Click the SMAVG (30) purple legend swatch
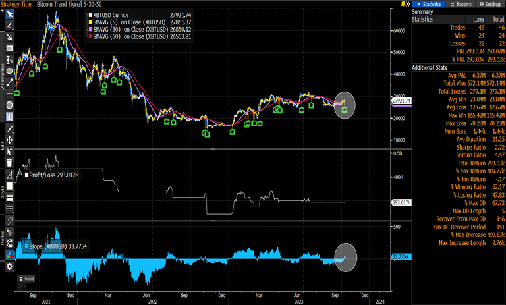This screenshot has width=506, height=305. tap(91, 30)
